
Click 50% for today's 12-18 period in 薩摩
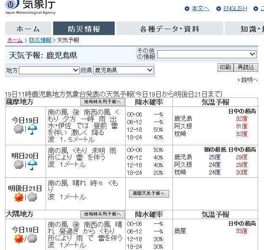click(x=158, y=130)
